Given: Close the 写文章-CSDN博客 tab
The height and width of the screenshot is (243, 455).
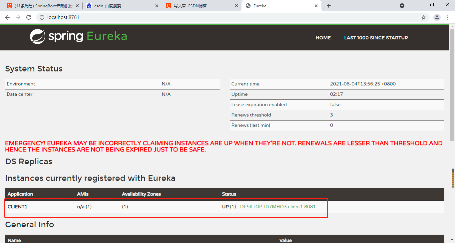Looking at the screenshot, I should pyautogui.click(x=236, y=6).
